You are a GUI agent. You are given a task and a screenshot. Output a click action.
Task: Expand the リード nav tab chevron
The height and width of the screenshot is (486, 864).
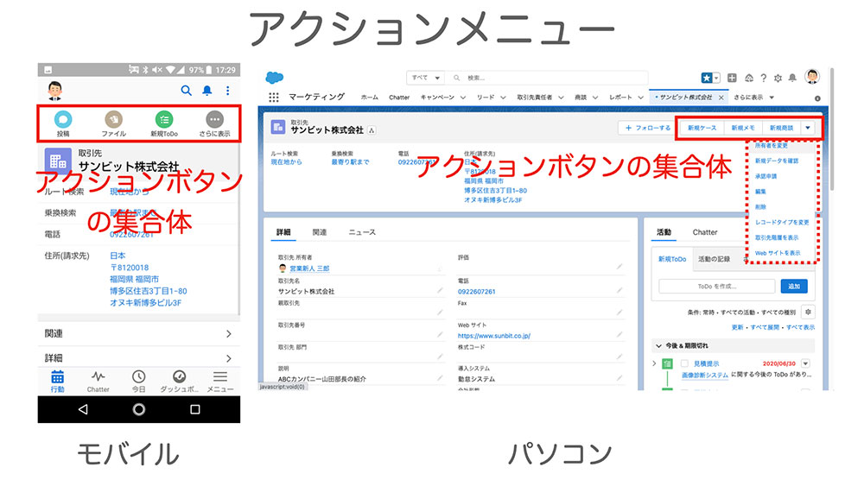click(503, 98)
